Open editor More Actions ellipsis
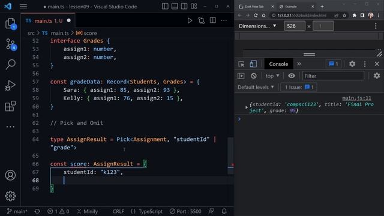Image resolution: width=384 pixels, height=216 pixels. (224, 20)
